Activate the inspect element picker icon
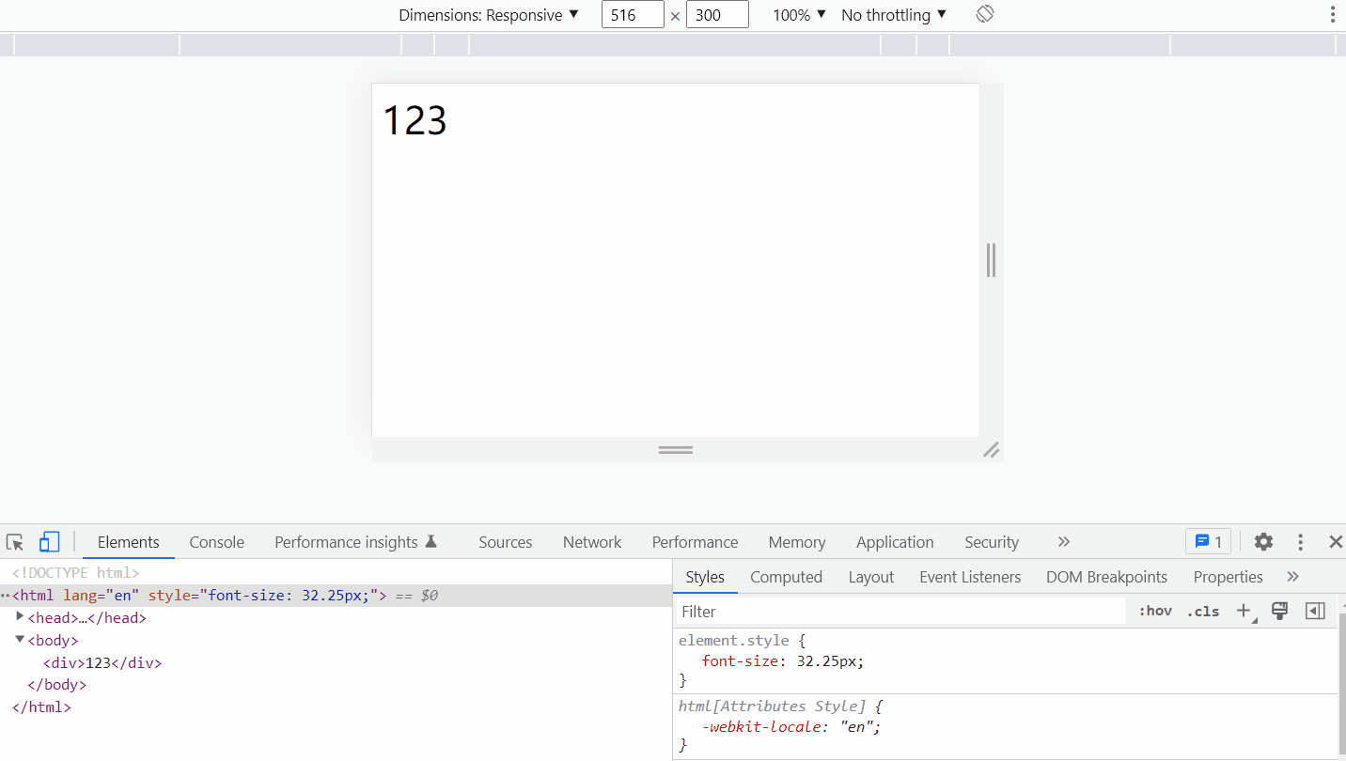 point(15,542)
